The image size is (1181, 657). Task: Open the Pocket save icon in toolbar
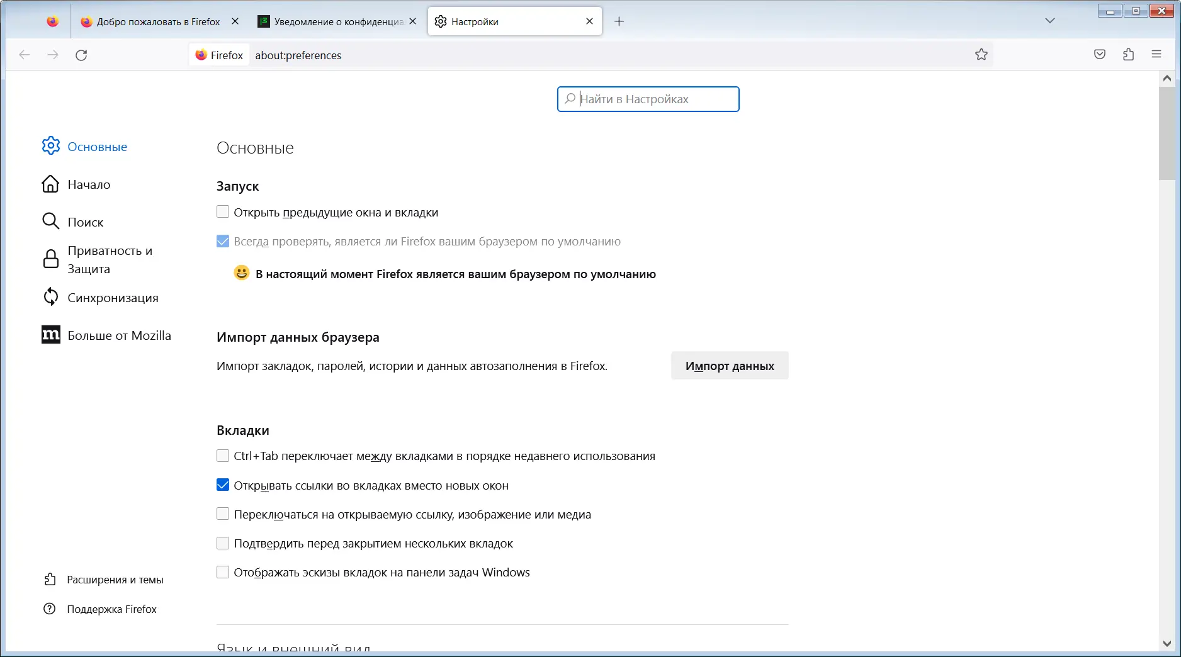[1100, 55]
